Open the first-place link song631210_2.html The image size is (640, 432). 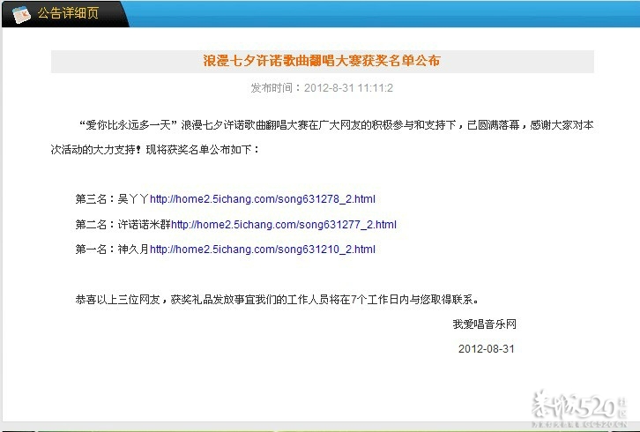click(x=263, y=250)
